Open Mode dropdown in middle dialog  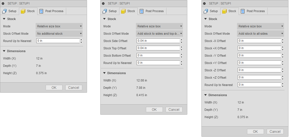159,26
